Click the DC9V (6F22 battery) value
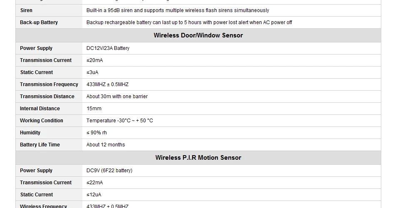The image size is (395, 208). [109, 171]
